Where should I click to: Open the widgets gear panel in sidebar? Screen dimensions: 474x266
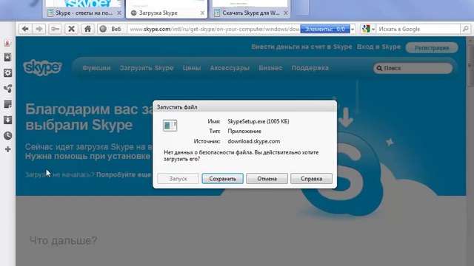8,72
